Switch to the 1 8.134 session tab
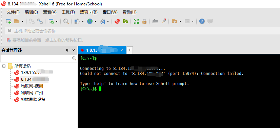Viewport: 280px width, 128px height. (x=102, y=50)
